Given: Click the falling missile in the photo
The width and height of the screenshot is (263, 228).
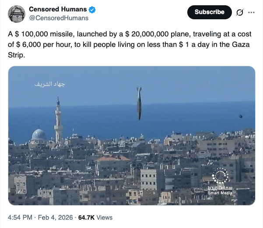Looking at the screenshot, I should click(139, 103).
